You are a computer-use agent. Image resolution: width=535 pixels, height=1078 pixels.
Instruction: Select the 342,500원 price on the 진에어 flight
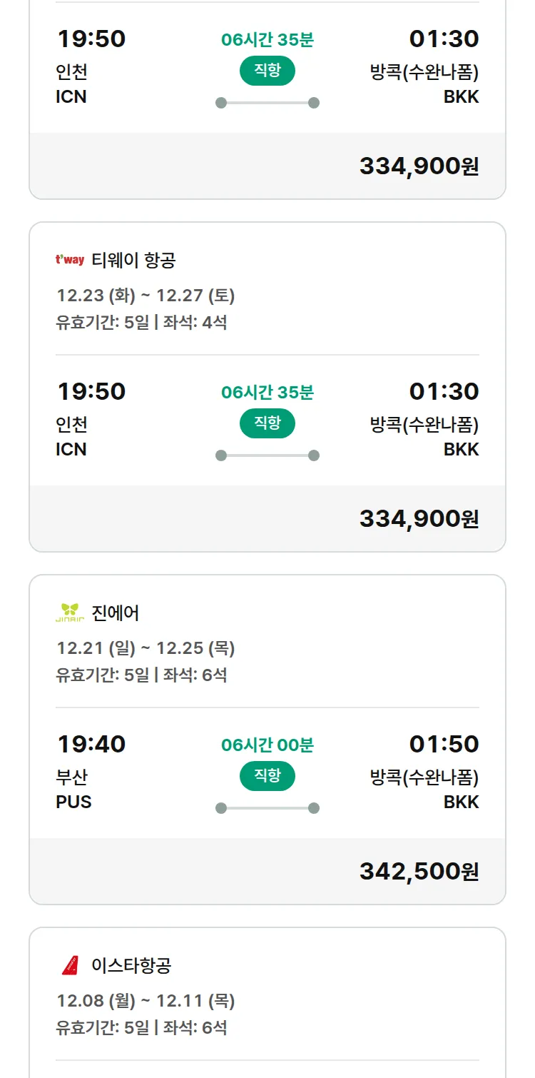point(419,871)
